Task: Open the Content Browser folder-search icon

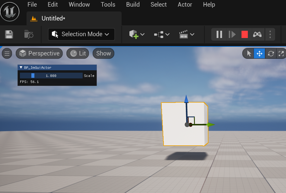Action: coord(29,34)
